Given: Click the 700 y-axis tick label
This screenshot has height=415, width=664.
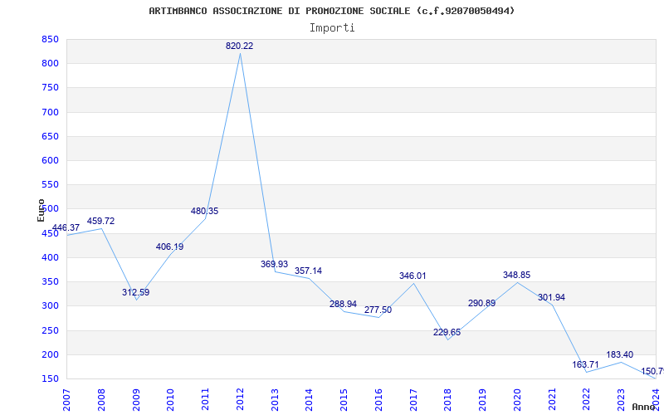Looking at the screenshot, I should 50,112.
